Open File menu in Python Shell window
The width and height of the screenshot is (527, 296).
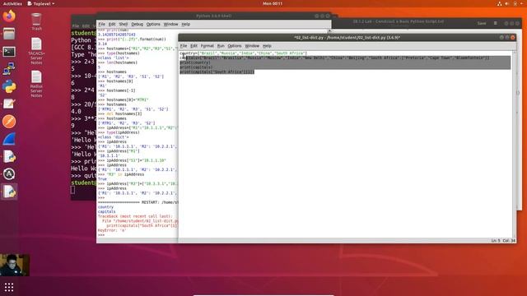[x=101, y=24]
